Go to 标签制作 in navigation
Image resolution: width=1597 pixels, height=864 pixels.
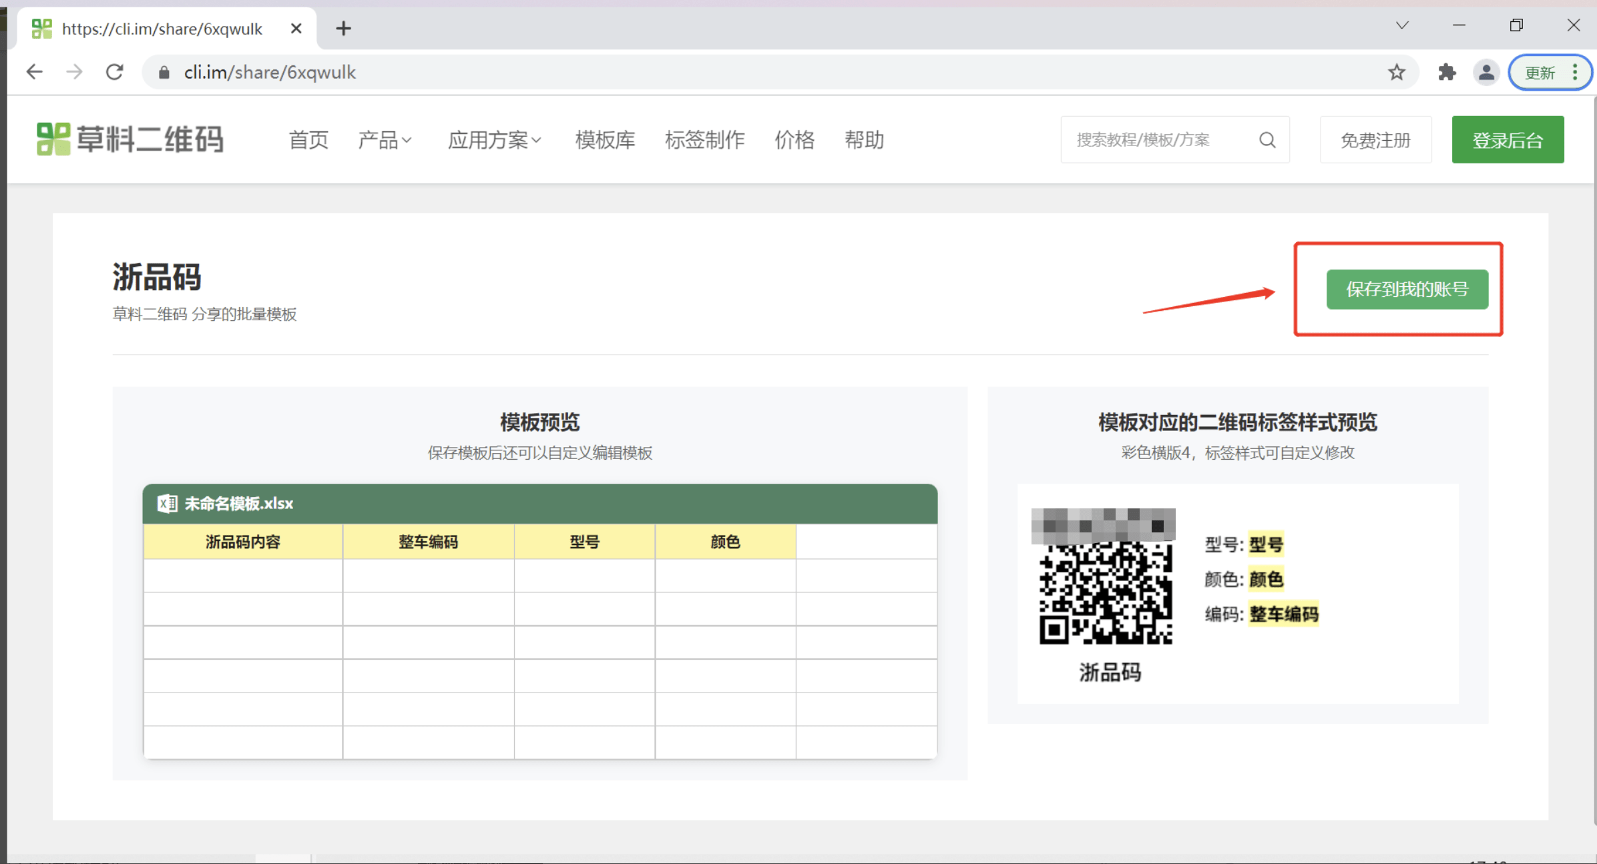coord(704,140)
